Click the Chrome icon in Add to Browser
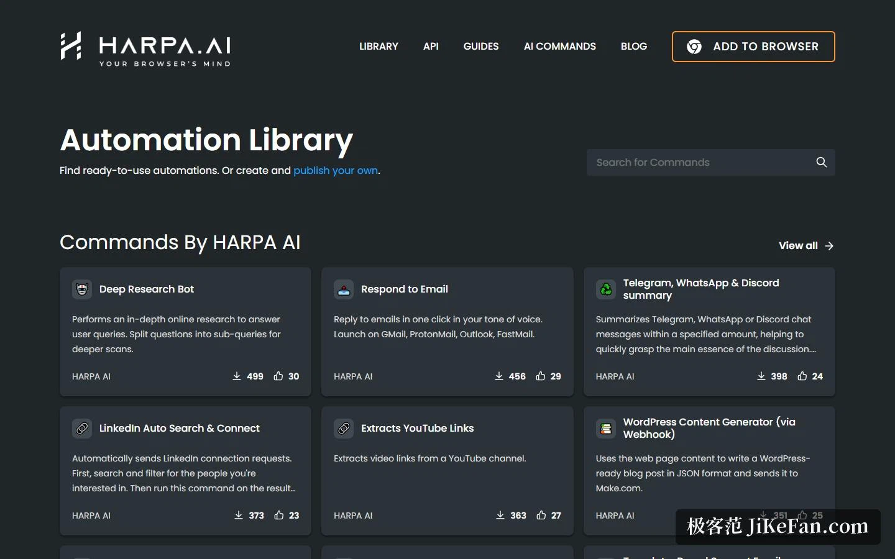This screenshot has width=895, height=559. point(694,47)
